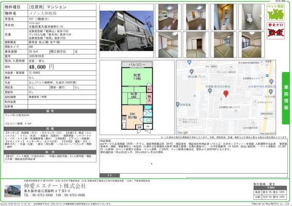Click the 伸愛エステート株式会社 company name

point(55,186)
